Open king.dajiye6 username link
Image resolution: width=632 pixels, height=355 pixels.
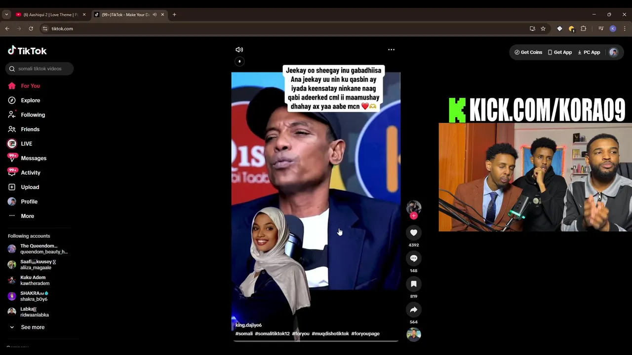[x=248, y=325]
